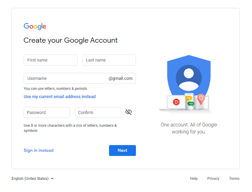
Task: Click the green chat bubble icon
Action: click(191, 104)
